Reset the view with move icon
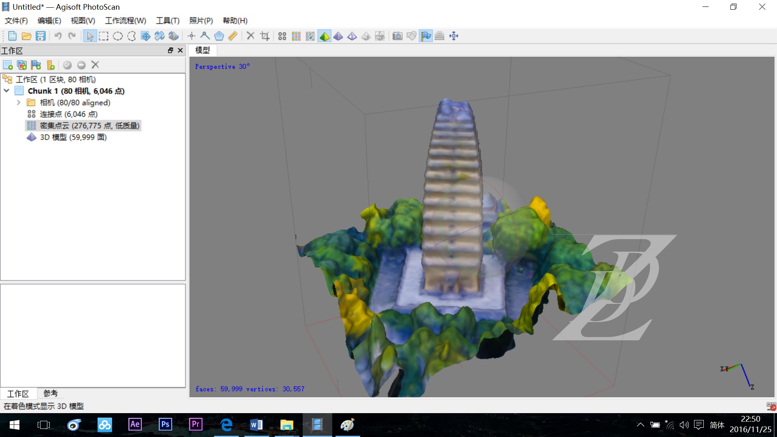The height and width of the screenshot is (437, 777). point(454,36)
